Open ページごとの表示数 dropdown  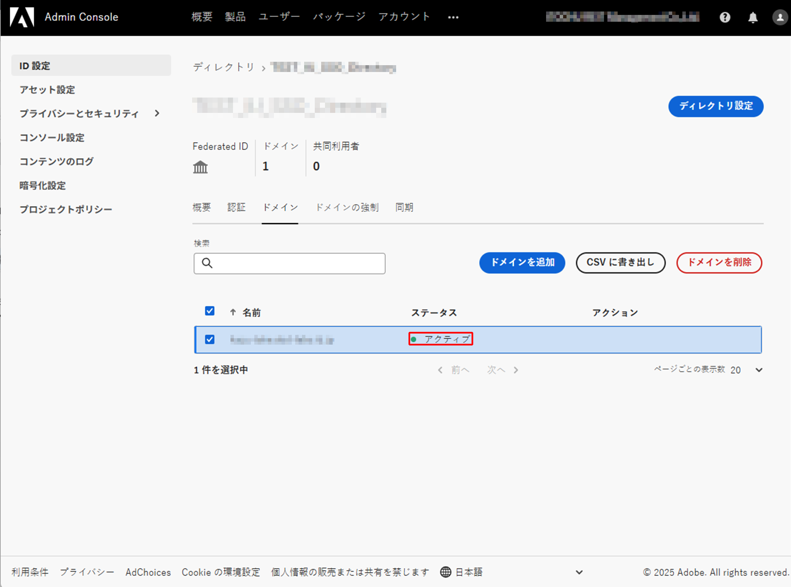tap(759, 370)
